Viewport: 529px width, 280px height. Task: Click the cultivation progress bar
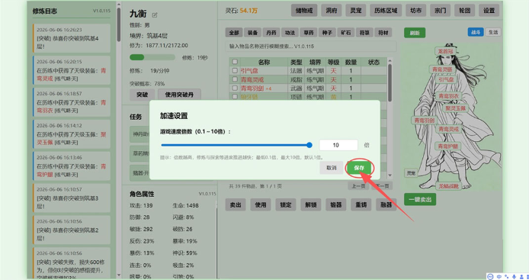coord(152,57)
